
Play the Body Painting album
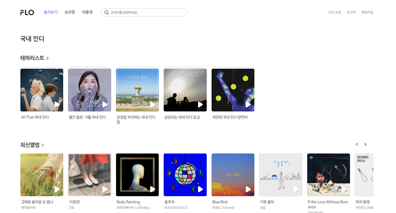(x=152, y=189)
